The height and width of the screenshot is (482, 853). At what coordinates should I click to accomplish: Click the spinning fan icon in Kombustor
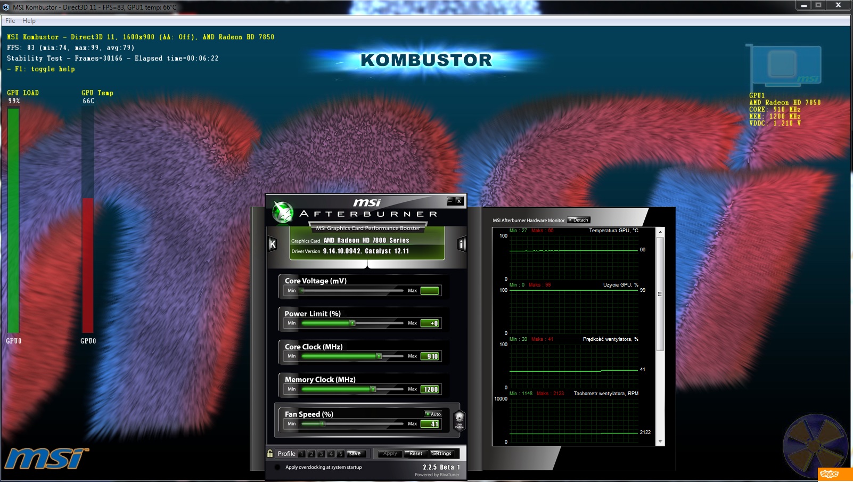[815, 446]
